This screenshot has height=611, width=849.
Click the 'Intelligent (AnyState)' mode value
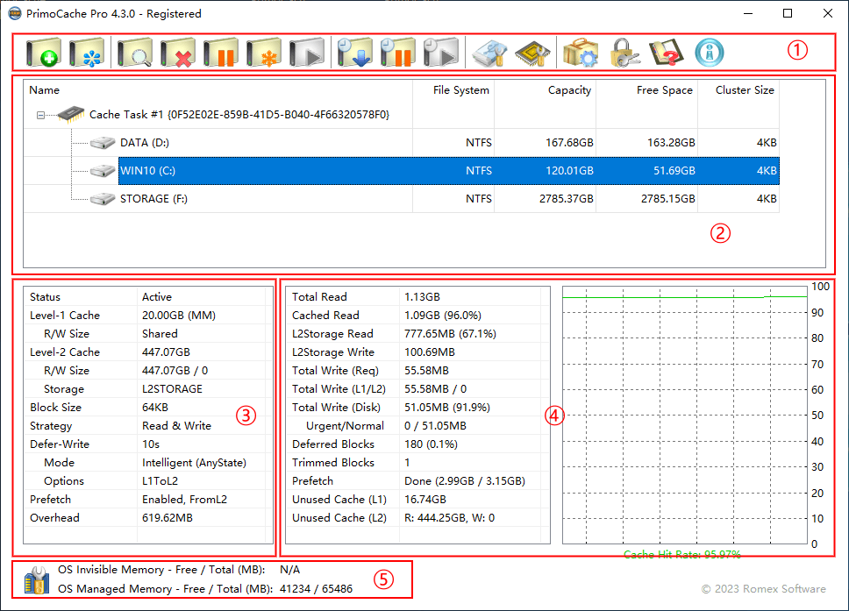click(x=194, y=462)
